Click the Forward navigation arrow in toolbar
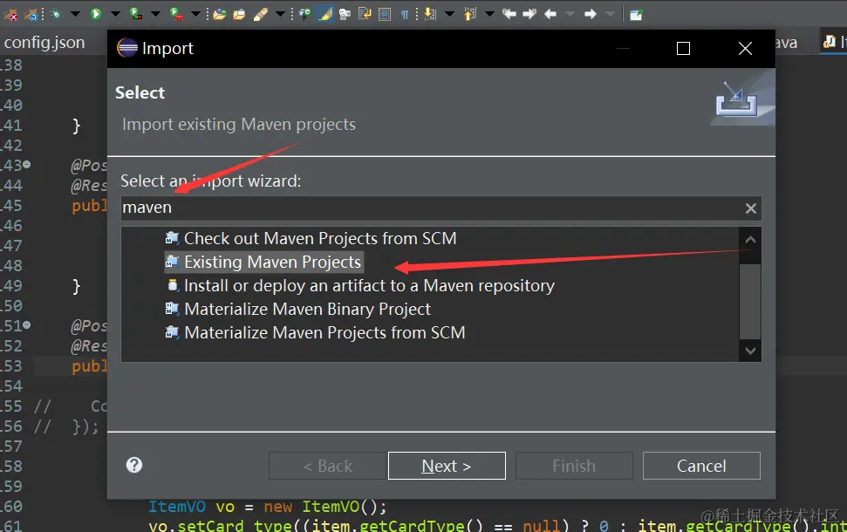Viewport: 847px width, 532px height. (x=591, y=14)
